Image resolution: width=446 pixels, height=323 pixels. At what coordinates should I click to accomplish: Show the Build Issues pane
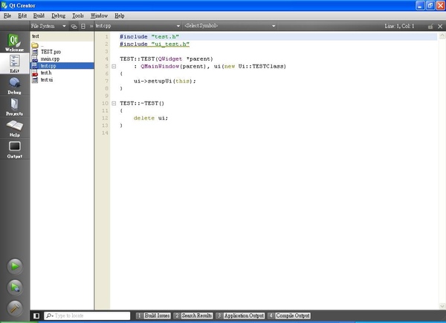click(158, 316)
